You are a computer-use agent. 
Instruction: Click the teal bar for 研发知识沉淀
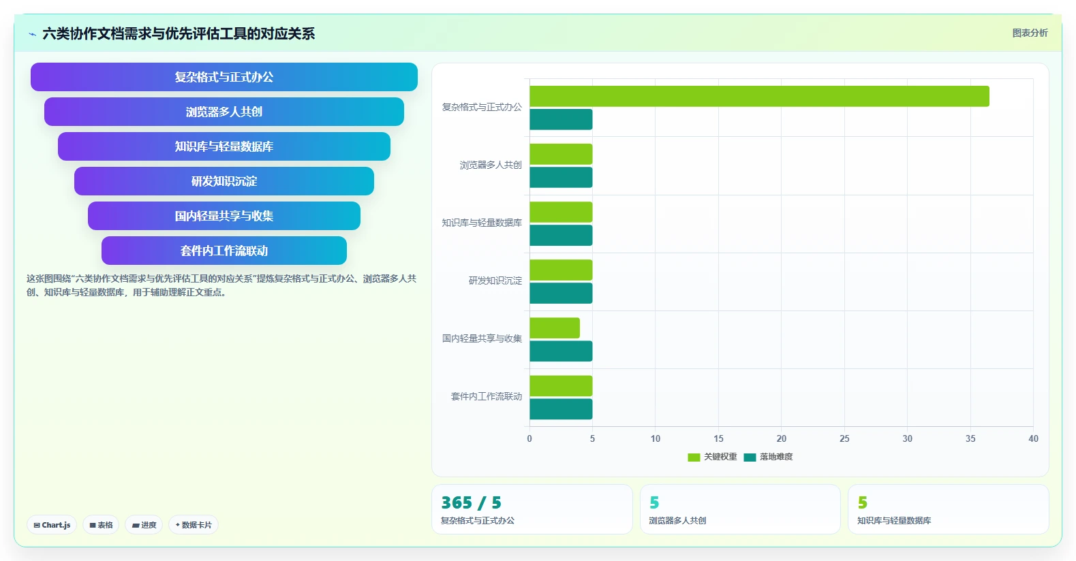point(561,293)
